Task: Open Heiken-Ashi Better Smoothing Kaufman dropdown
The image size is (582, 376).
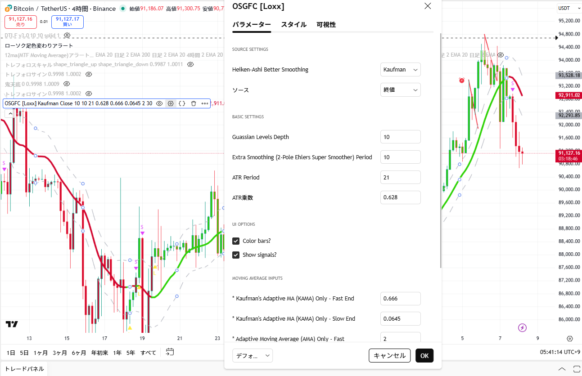Action: (x=400, y=70)
